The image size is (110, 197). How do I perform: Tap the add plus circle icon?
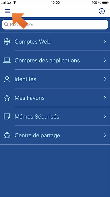point(102,11)
